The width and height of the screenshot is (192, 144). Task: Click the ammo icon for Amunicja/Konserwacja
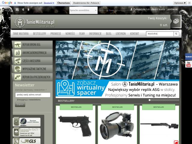17,53
